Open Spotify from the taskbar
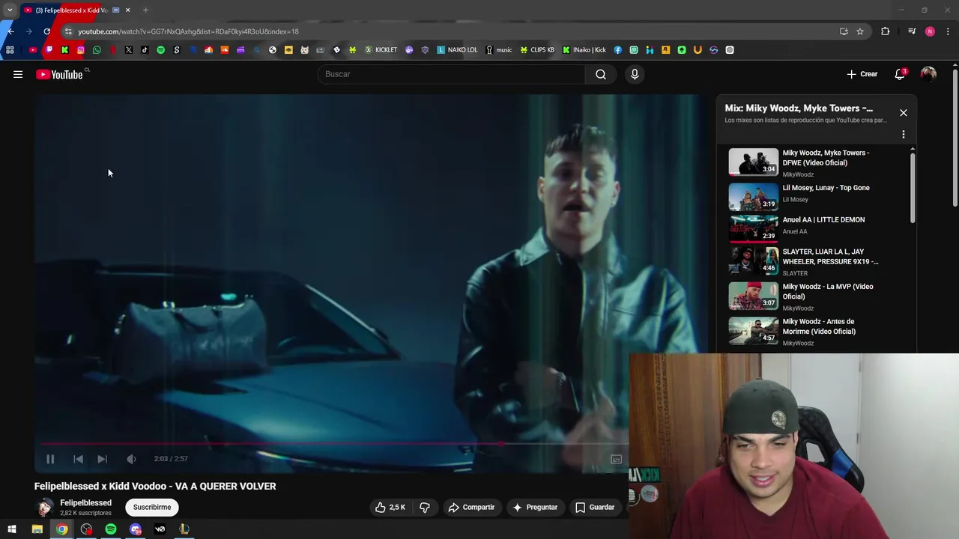959x539 pixels. click(111, 529)
